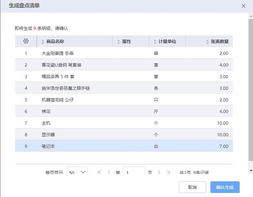
Task: Click the 取消 button
Action: (192, 187)
